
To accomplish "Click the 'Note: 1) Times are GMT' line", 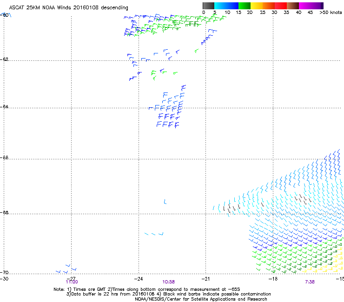I will [146, 289].
